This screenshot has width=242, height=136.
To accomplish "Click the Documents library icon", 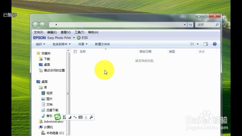I will tap(43, 104).
